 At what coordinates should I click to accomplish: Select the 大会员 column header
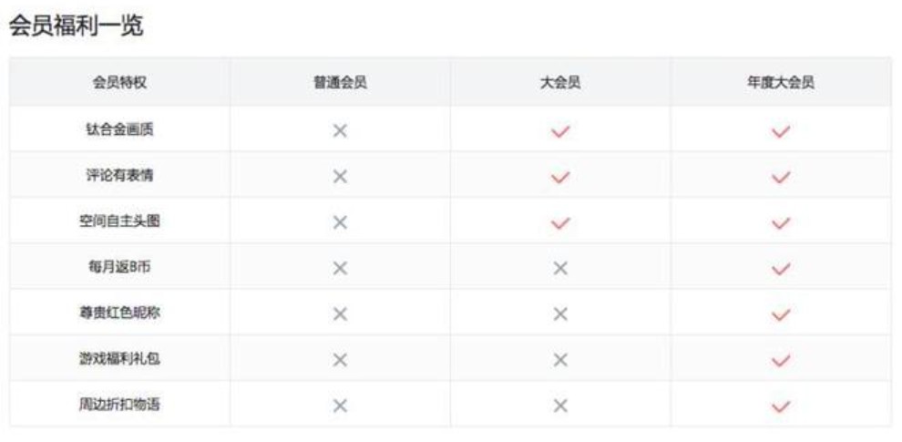point(560,83)
